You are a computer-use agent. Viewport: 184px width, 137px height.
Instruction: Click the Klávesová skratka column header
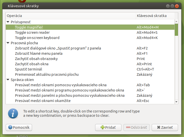155,16
